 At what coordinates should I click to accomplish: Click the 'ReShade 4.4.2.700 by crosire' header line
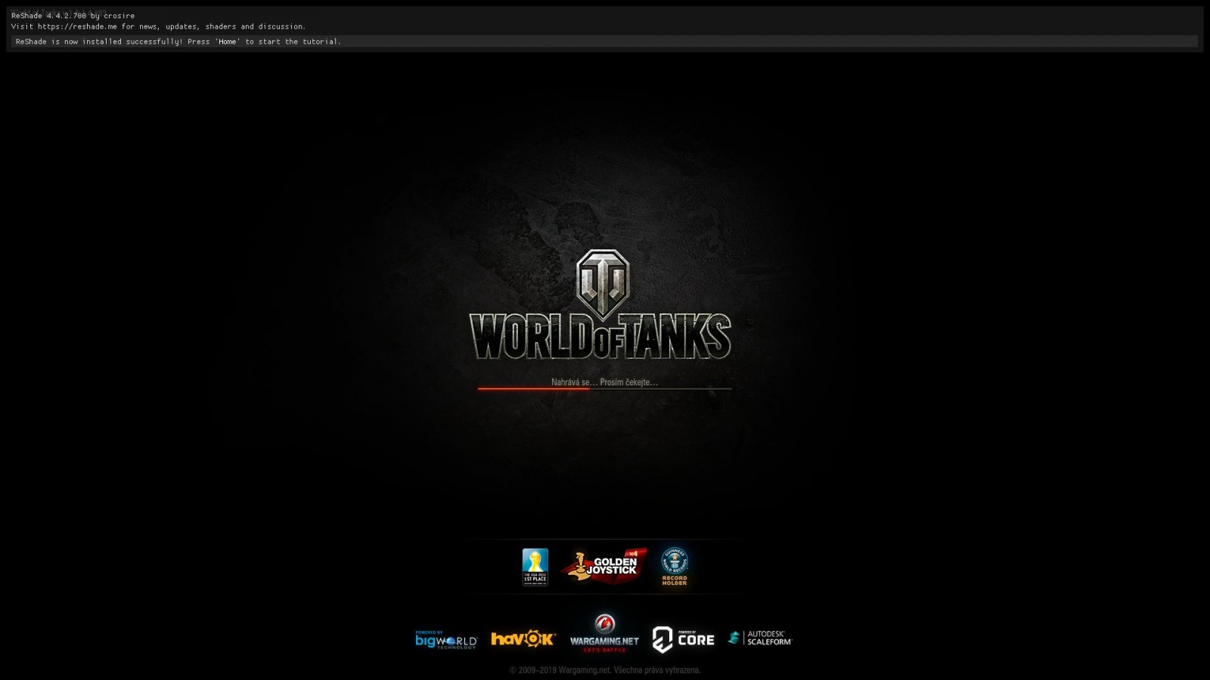click(73, 16)
